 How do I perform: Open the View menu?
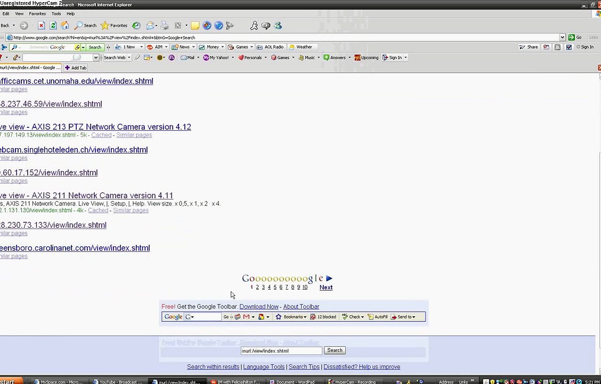19,14
